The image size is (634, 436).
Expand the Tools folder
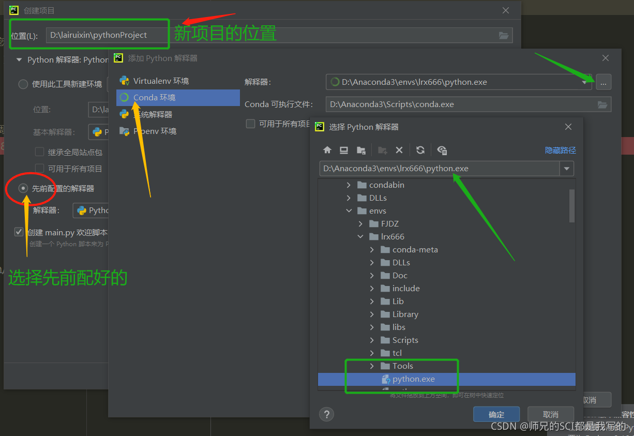pyautogui.click(x=372, y=366)
